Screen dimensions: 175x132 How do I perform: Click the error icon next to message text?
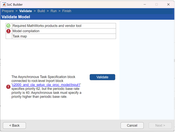[8, 87]
